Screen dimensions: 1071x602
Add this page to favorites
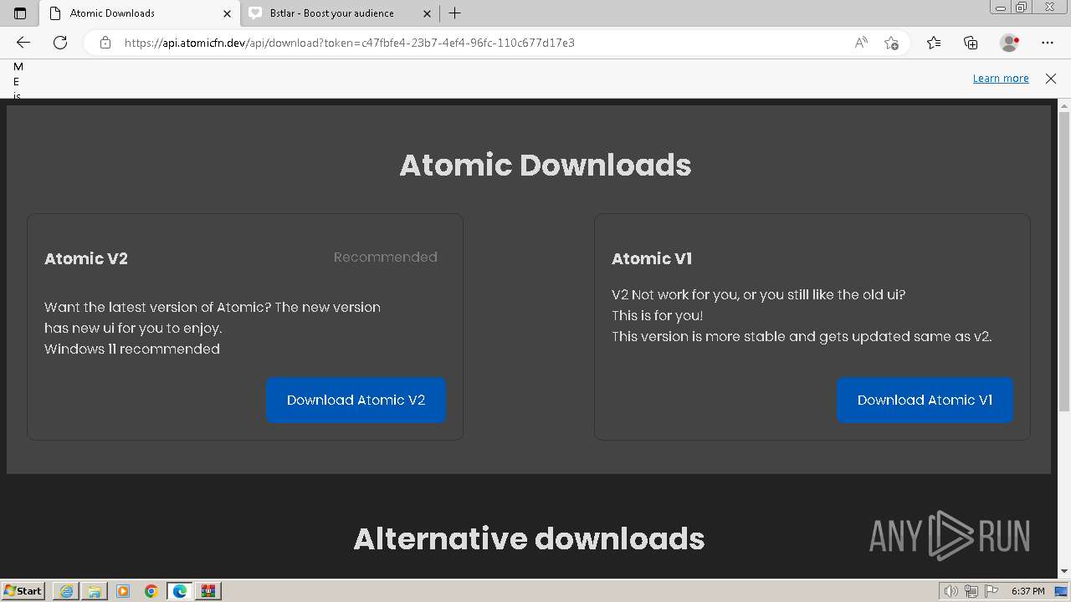tap(891, 43)
